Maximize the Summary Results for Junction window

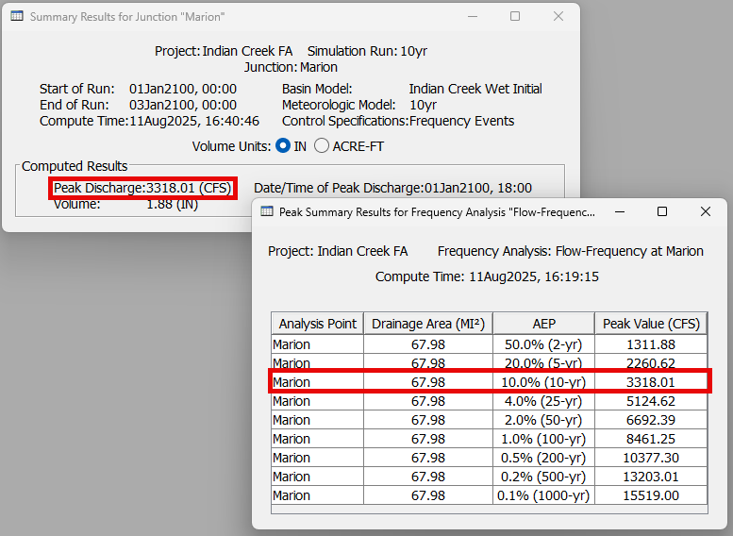(515, 16)
